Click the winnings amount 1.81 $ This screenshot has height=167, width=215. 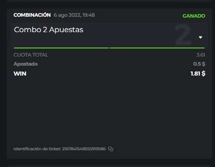pos(198,74)
